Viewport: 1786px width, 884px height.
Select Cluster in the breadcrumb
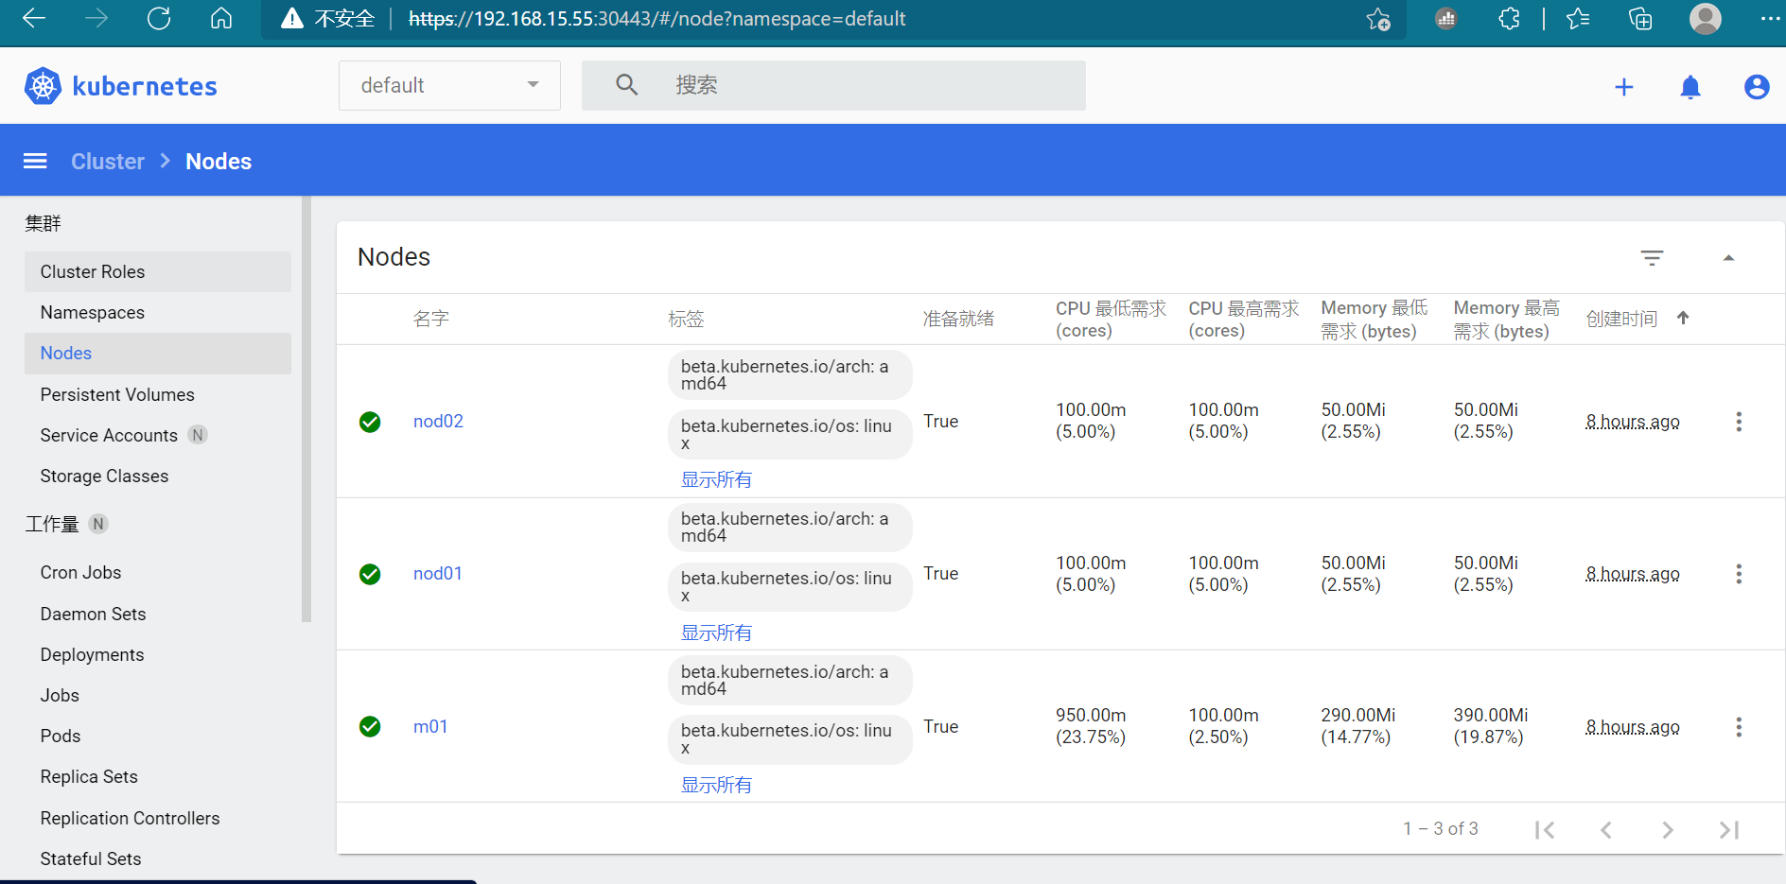[x=108, y=162]
